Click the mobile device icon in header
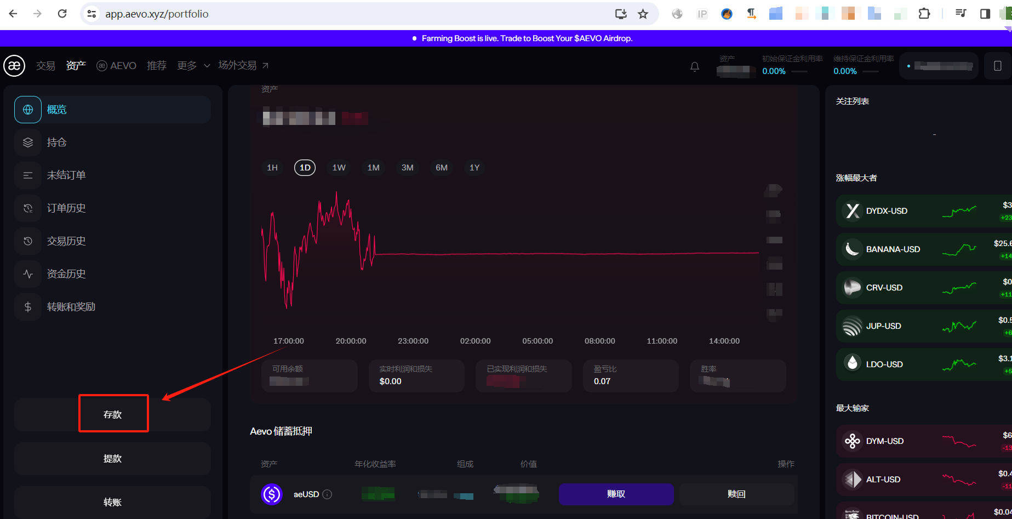The height and width of the screenshot is (519, 1012). (998, 66)
